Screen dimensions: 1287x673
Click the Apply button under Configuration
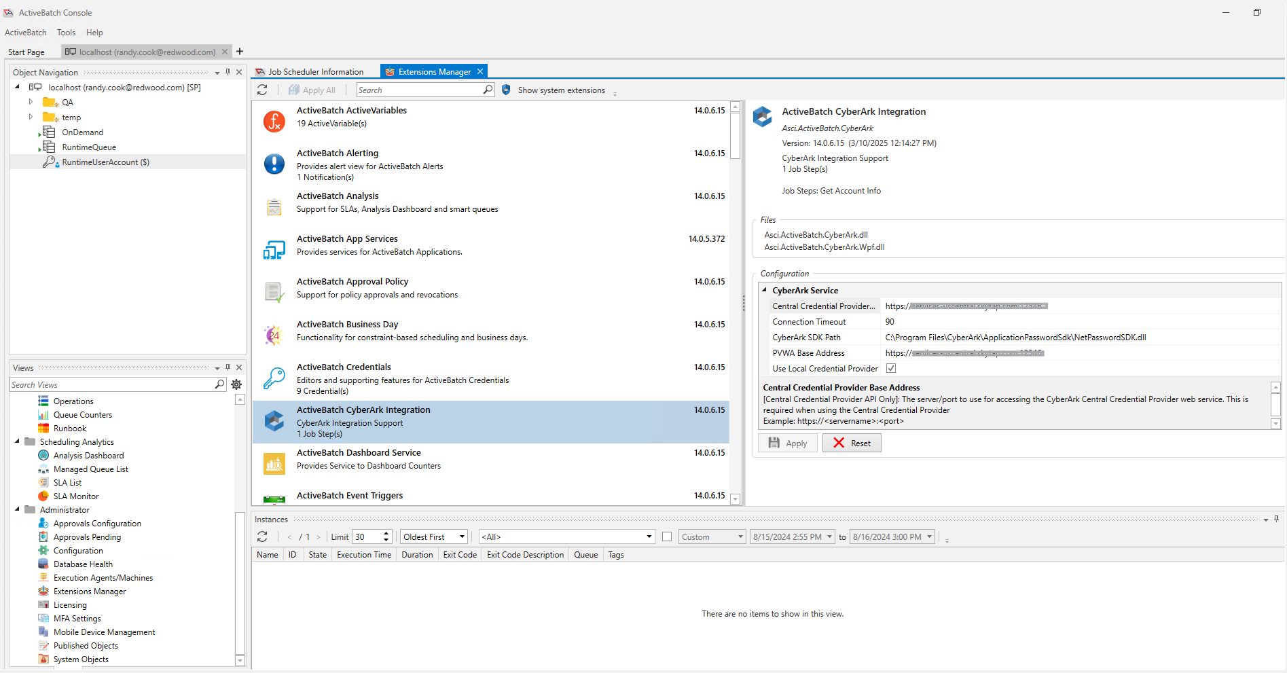[788, 443]
